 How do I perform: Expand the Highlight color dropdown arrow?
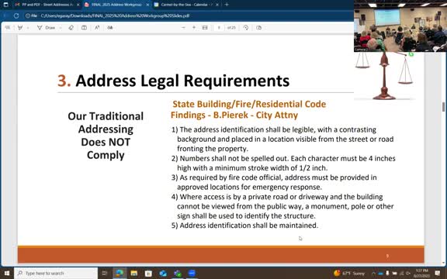tap(28, 28)
